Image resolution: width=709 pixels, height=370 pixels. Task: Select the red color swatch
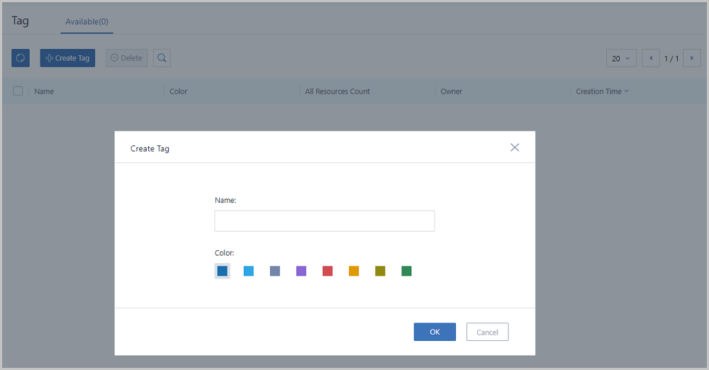click(x=328, y=271)
